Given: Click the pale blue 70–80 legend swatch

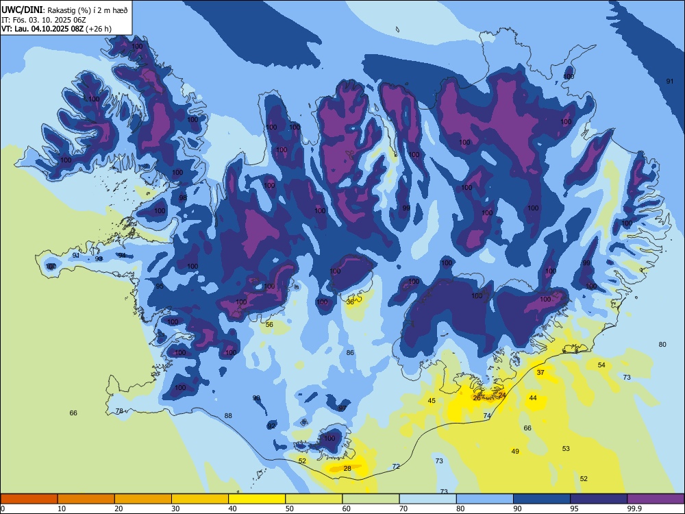Looking at the screenshot, I should point(427,499).
